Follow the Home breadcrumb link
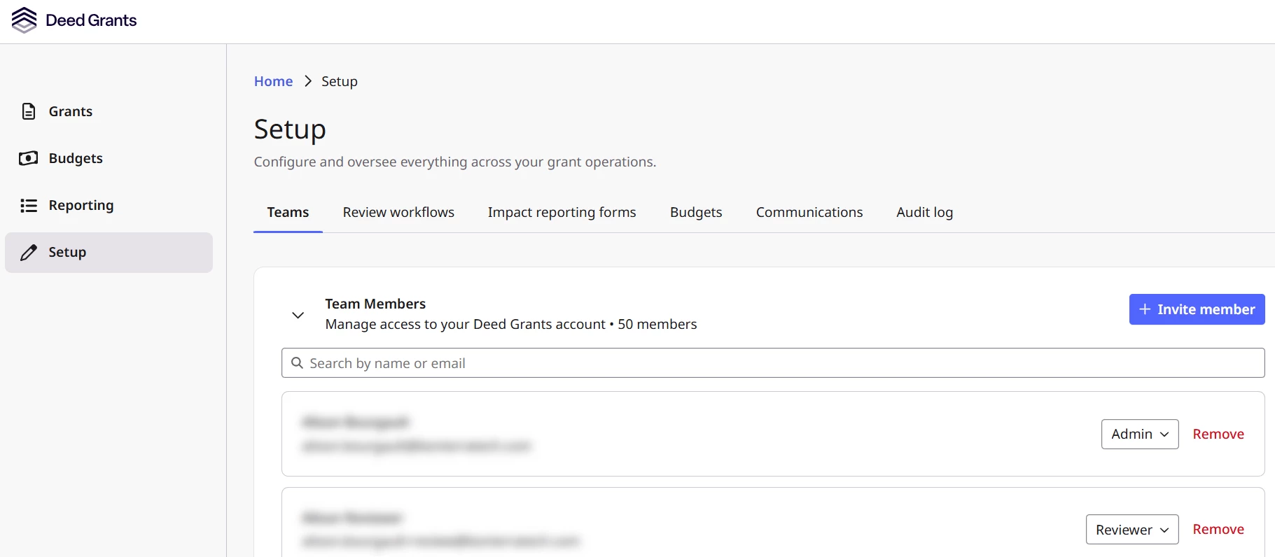The image size is (1275, 557). pos(273,81)
